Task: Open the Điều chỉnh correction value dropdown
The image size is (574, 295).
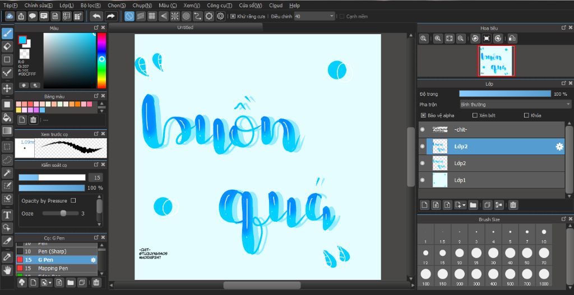Action: 332,16
